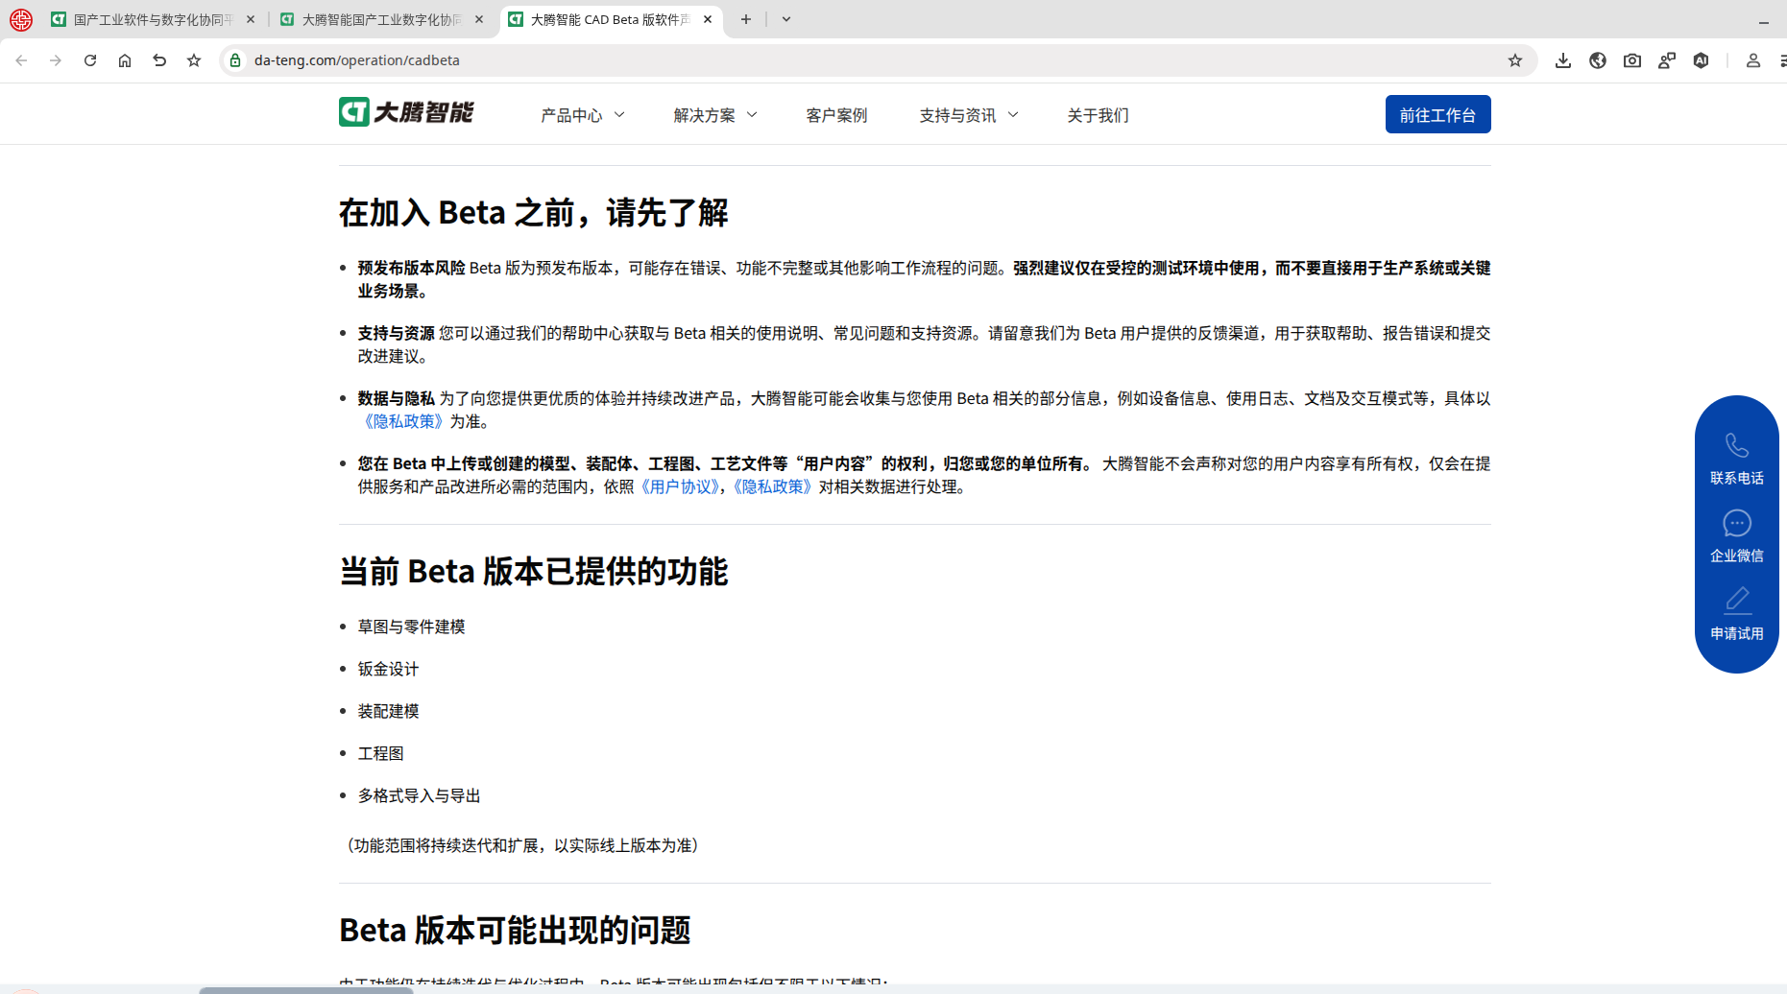Open 《隐私政策》 link in 数据与隐私 paragraph

point(402,422)
